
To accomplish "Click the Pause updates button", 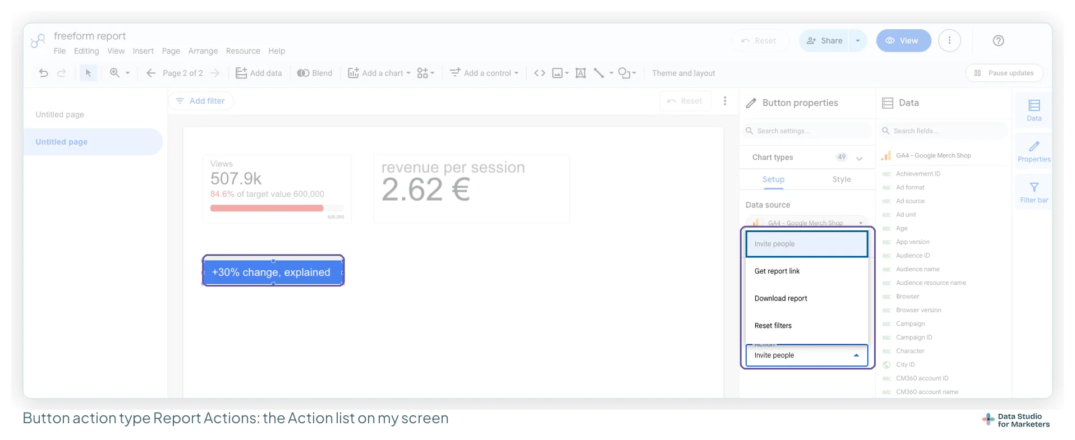I will [1004, 73].
